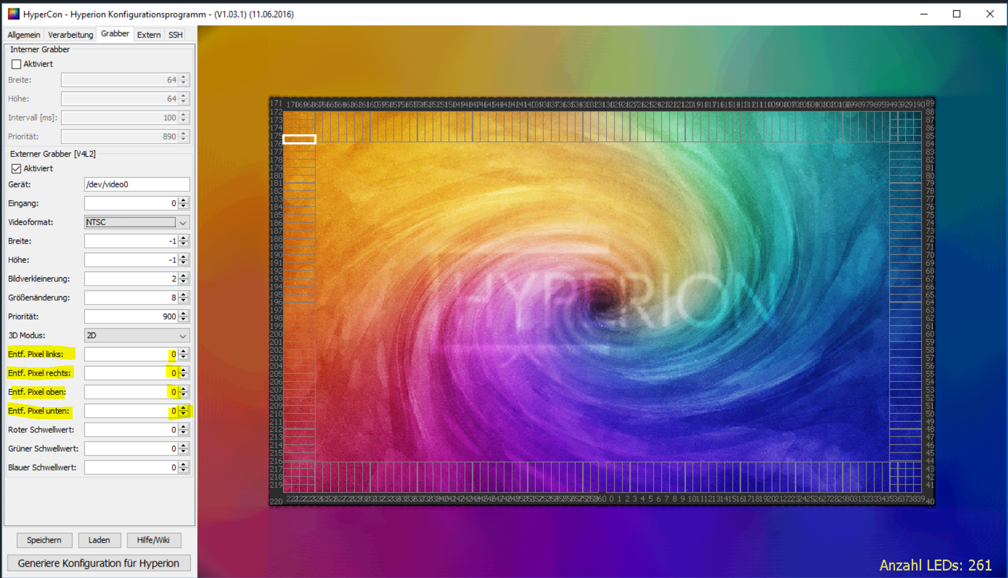Decrease Entf. Pixel unten spinner
This screenshot has height=578, width=1008.
pos(183,413)
